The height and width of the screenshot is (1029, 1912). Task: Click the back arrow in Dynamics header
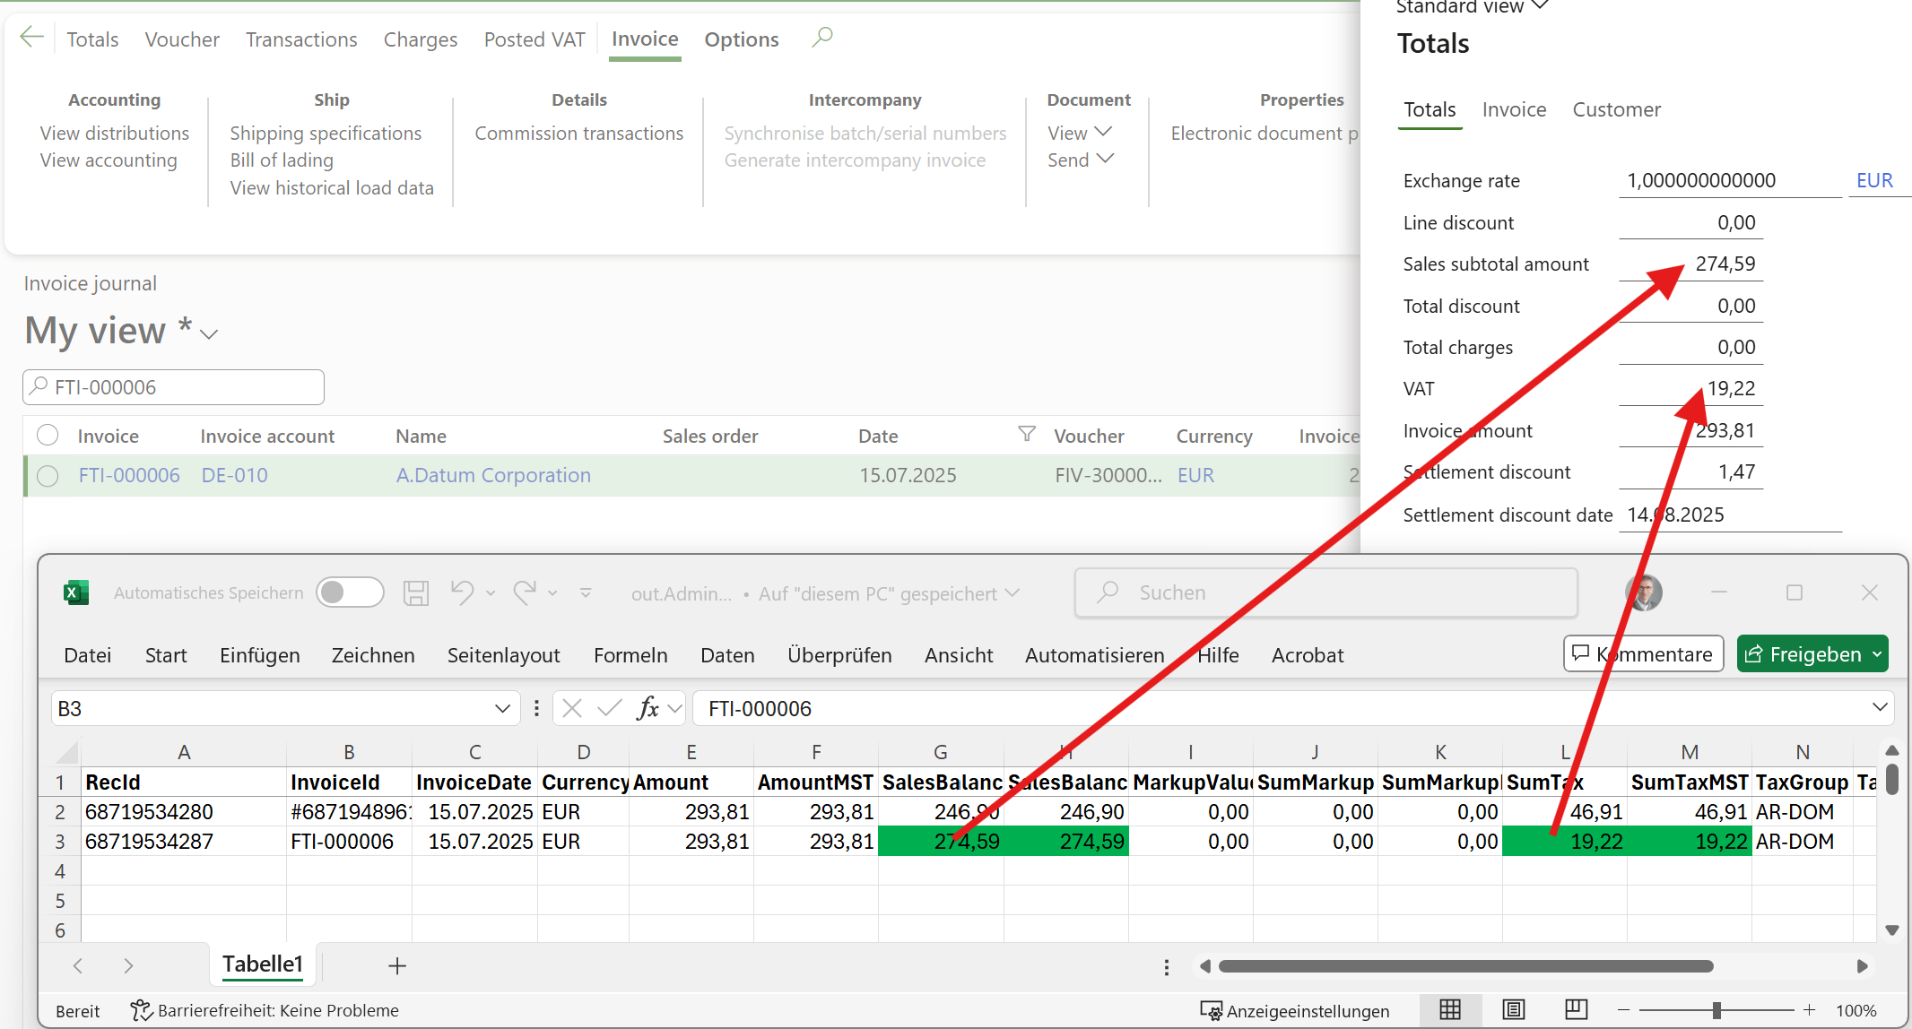(31, 38)
